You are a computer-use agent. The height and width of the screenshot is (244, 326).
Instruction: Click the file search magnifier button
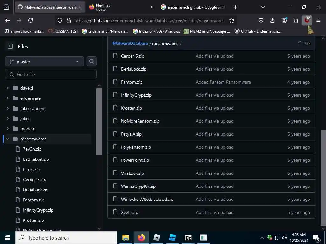tap(91, 61)
